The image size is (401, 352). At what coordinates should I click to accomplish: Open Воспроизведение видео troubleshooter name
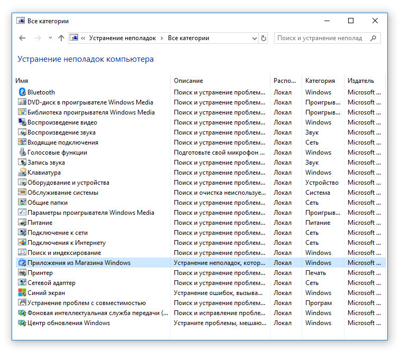point(62,122)
